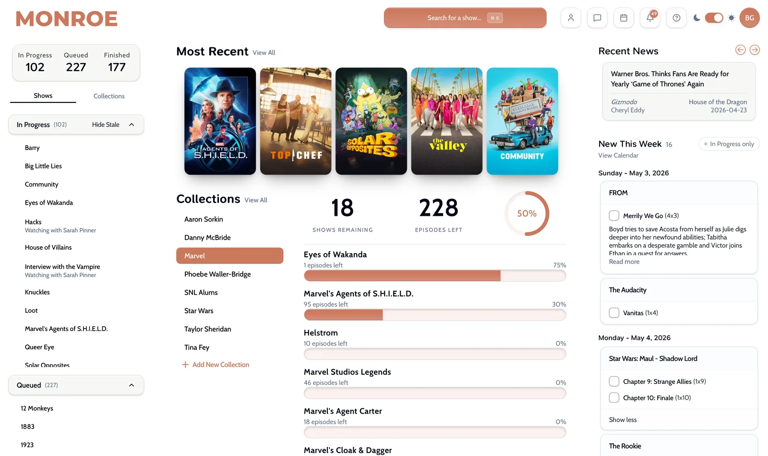Open the calendar icon in header
The image size is (768, 456).
tap(624, 18)
